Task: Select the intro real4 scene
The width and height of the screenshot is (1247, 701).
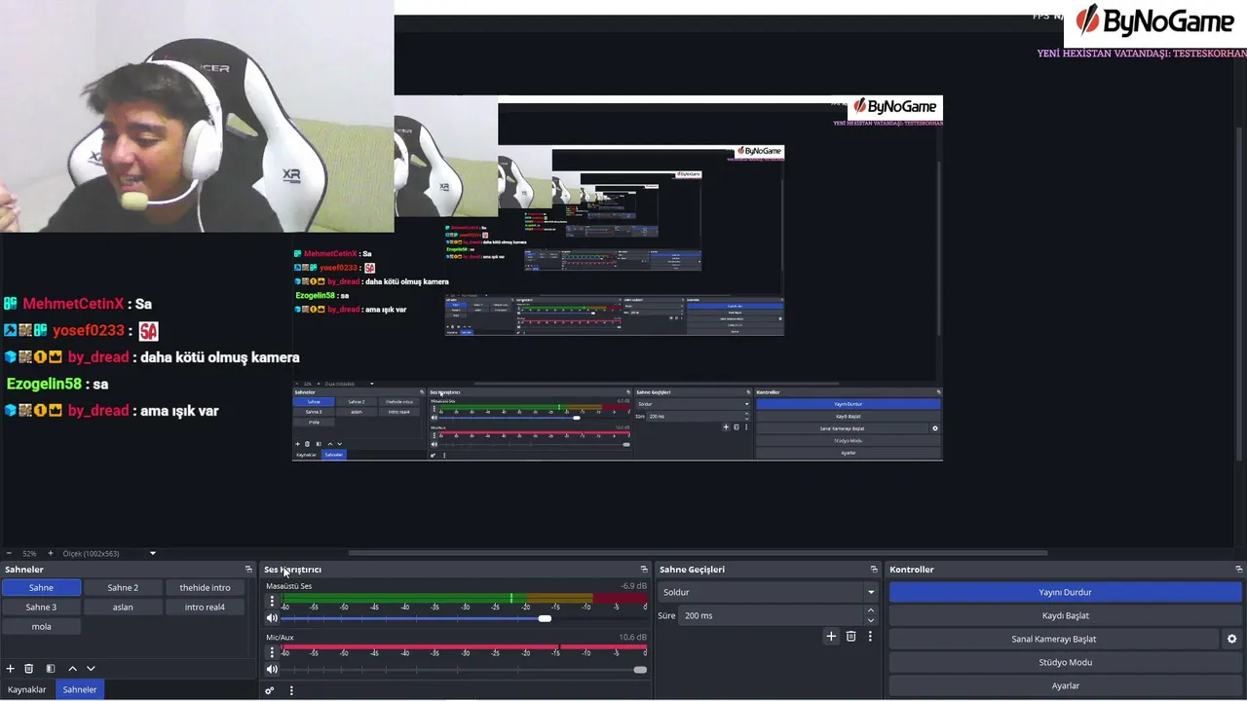Action: click(x=205, y=607)
